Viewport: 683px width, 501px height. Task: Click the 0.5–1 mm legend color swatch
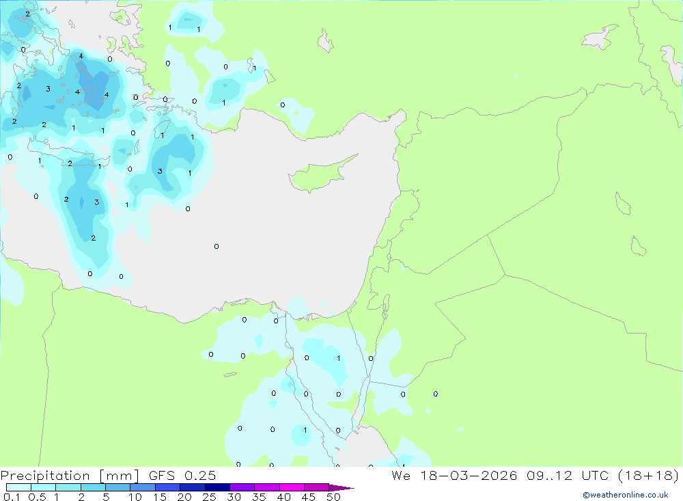coord(44,487)
